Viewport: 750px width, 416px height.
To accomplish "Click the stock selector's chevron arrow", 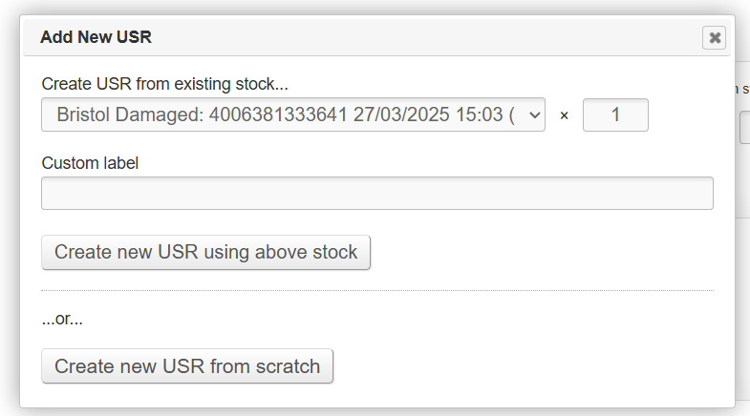I will [534, 115].
